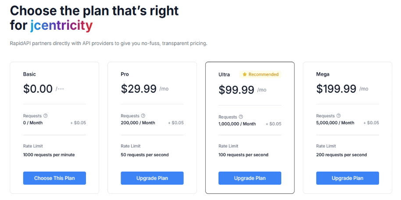Click 200,000 / Month requests text
Image resolution: width=401 pixels, height=200 pixels.
click(138, 123)
